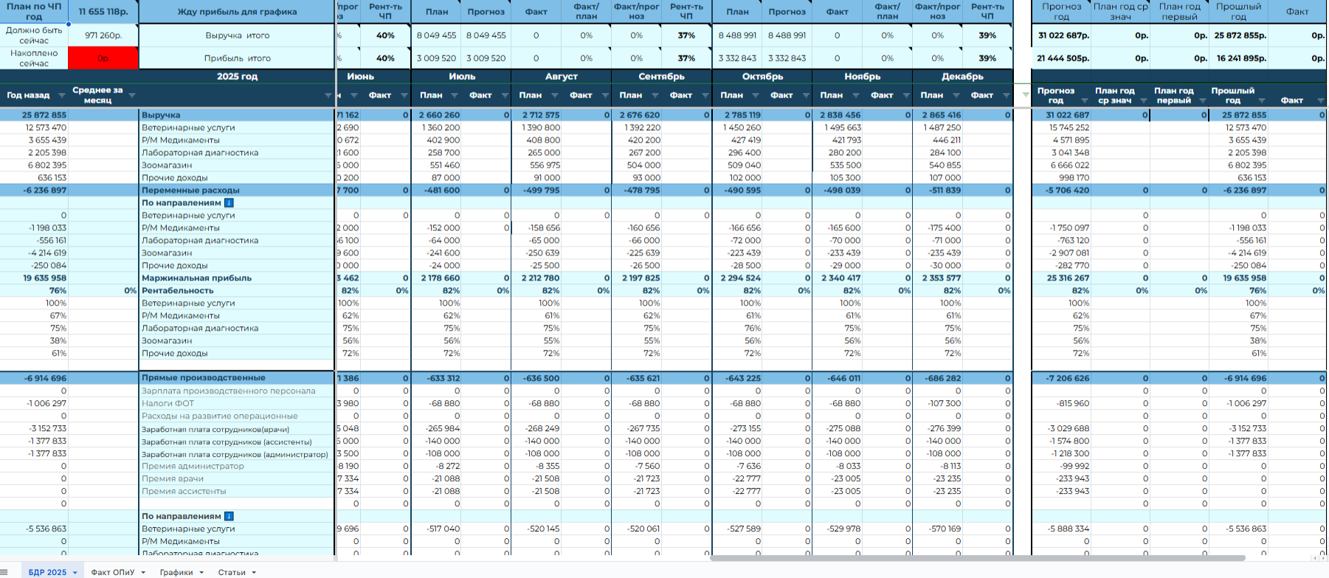Open filter on Сентябрь План column
Viewport: 1329px width, 578px height.
655,95
